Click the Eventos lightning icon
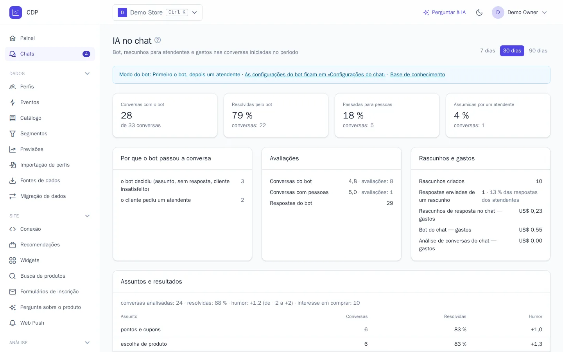Screen dimensions: 563x352 click(13, 102)
